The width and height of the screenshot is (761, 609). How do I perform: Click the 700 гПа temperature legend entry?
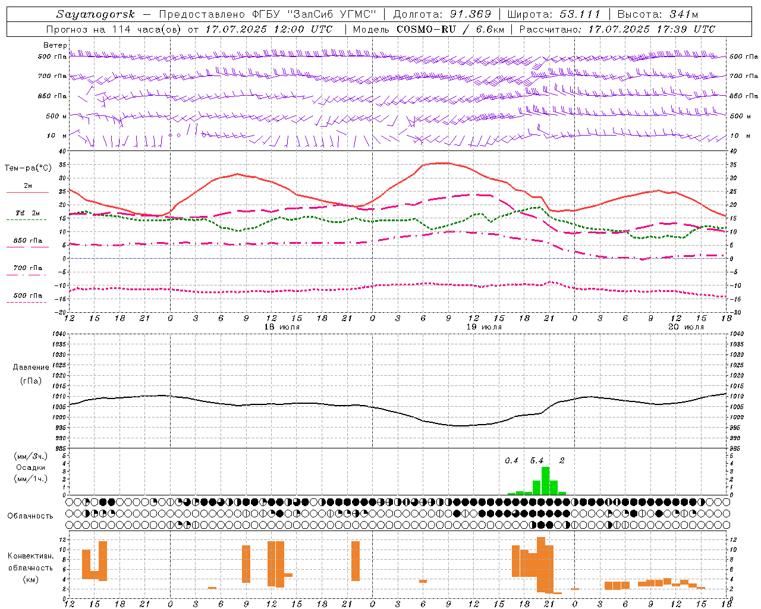click(27, 268)
